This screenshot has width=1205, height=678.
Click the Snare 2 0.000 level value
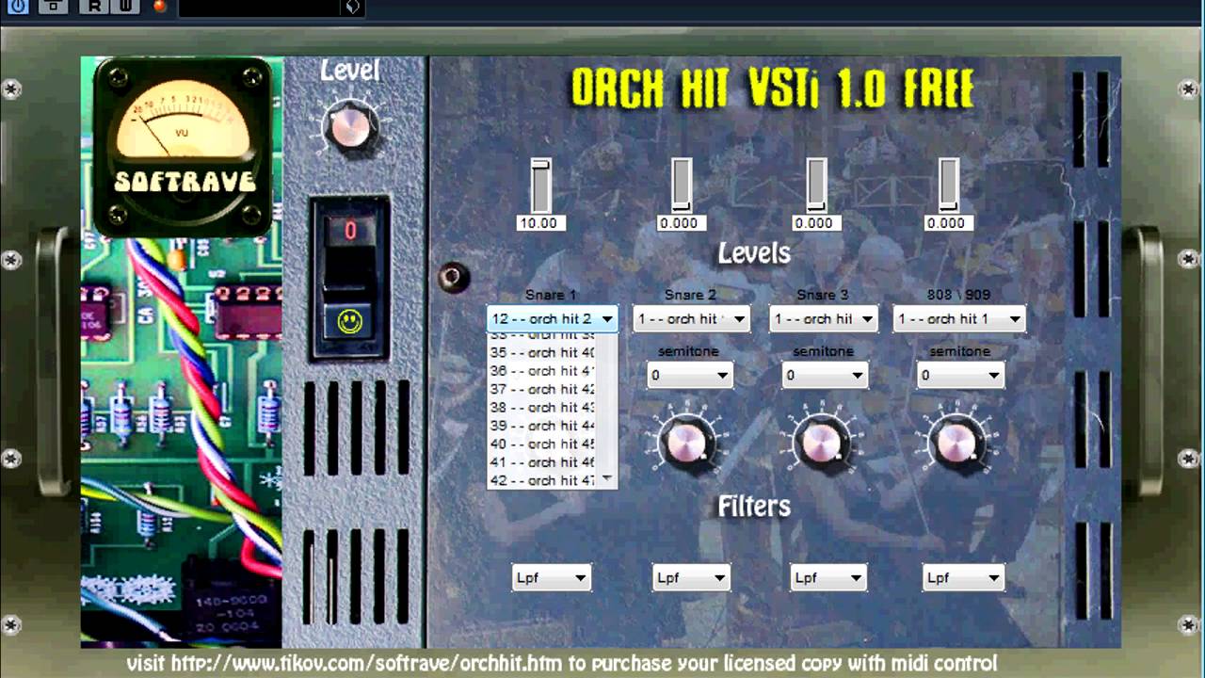click(x=680, y=223)
